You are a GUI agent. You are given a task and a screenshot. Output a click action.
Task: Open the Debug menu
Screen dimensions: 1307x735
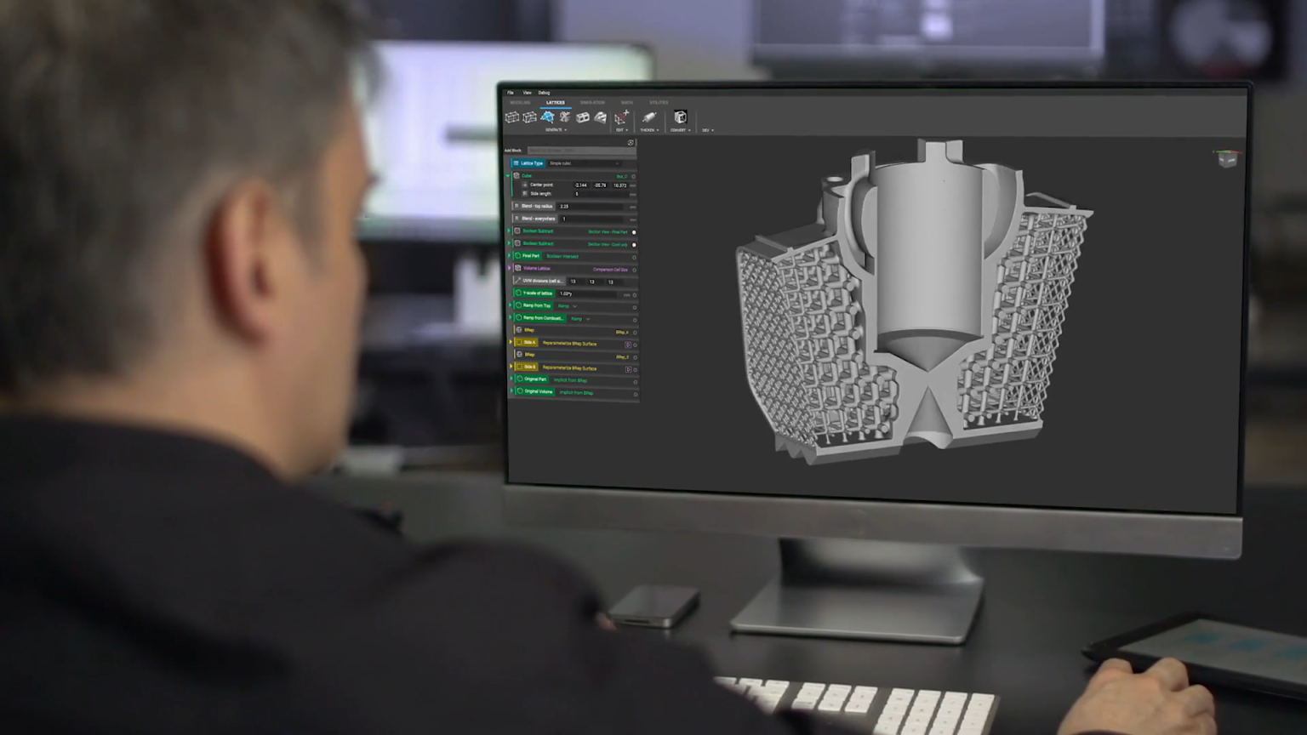(x=544, y=94)
